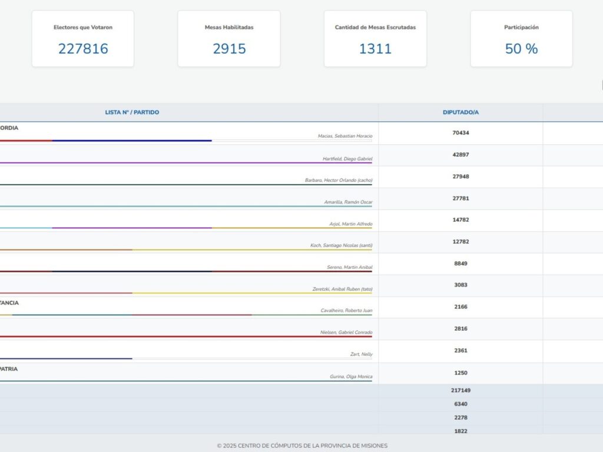The width and height of the screenshot is (603, 452).
Task: Click candidate name Macias, Sebastian Horacio
Action: point(345,136)
